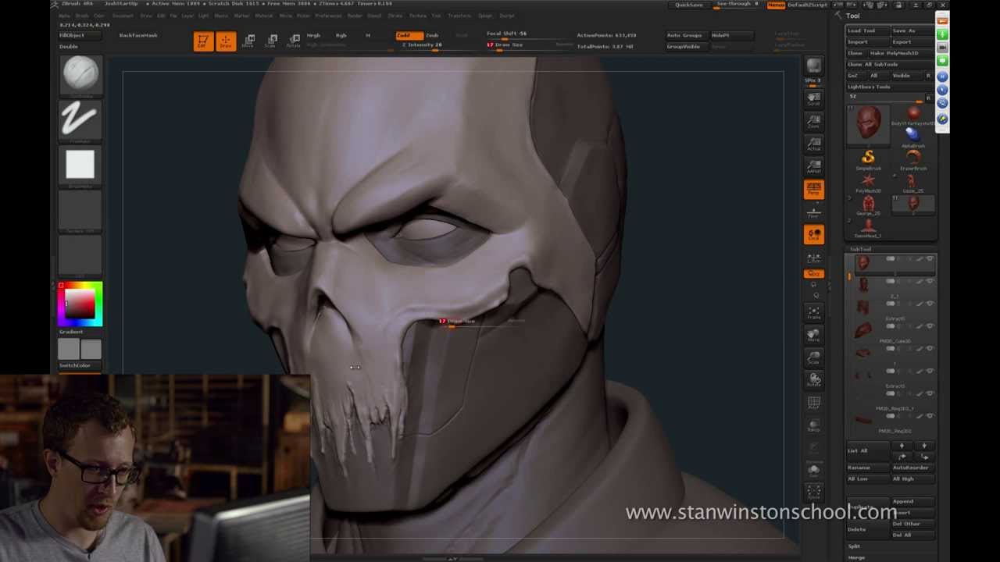The image size is (1000, 562).
Task: Open the alpha selector square
Action: click(80, 165)
